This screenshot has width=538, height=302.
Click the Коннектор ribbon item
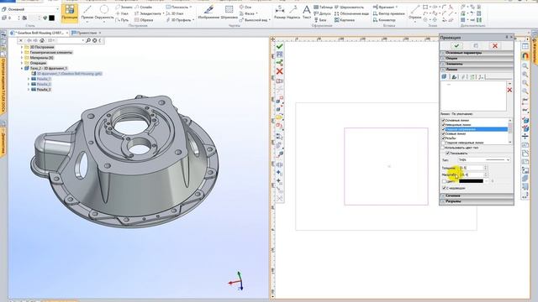click(384, 20)
